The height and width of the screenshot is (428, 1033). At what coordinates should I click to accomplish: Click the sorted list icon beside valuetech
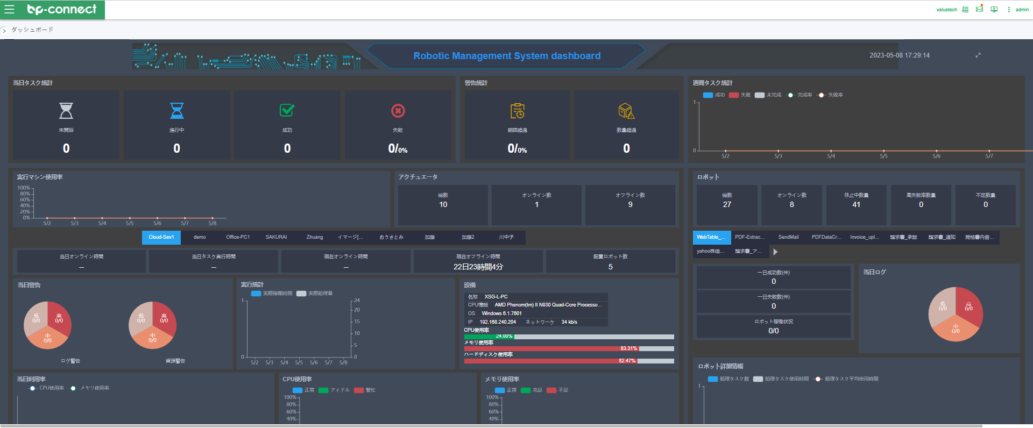tap(965, 9)
